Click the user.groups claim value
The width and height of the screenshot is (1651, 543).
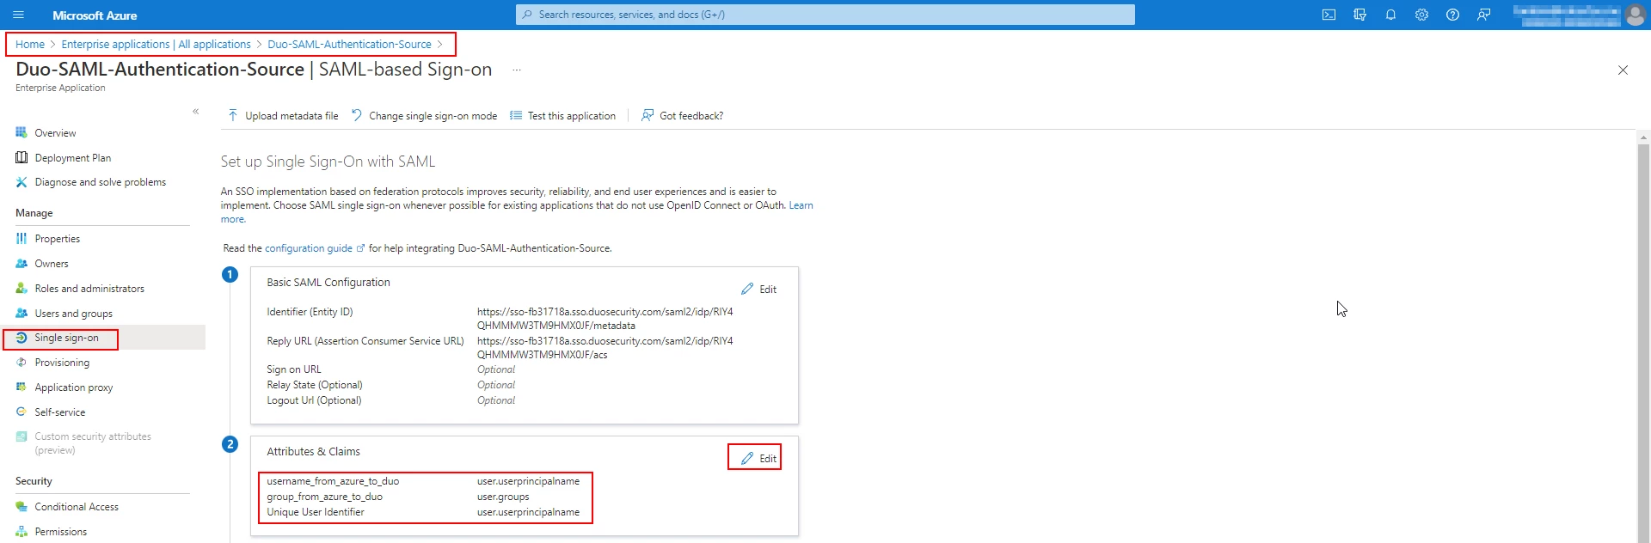503,497
